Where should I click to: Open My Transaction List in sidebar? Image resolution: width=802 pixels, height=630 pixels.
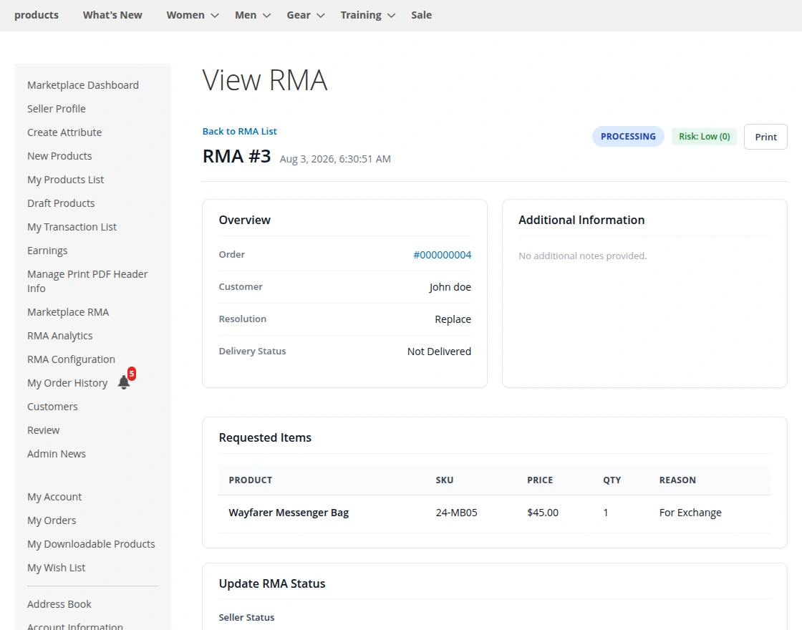point(72,226)
